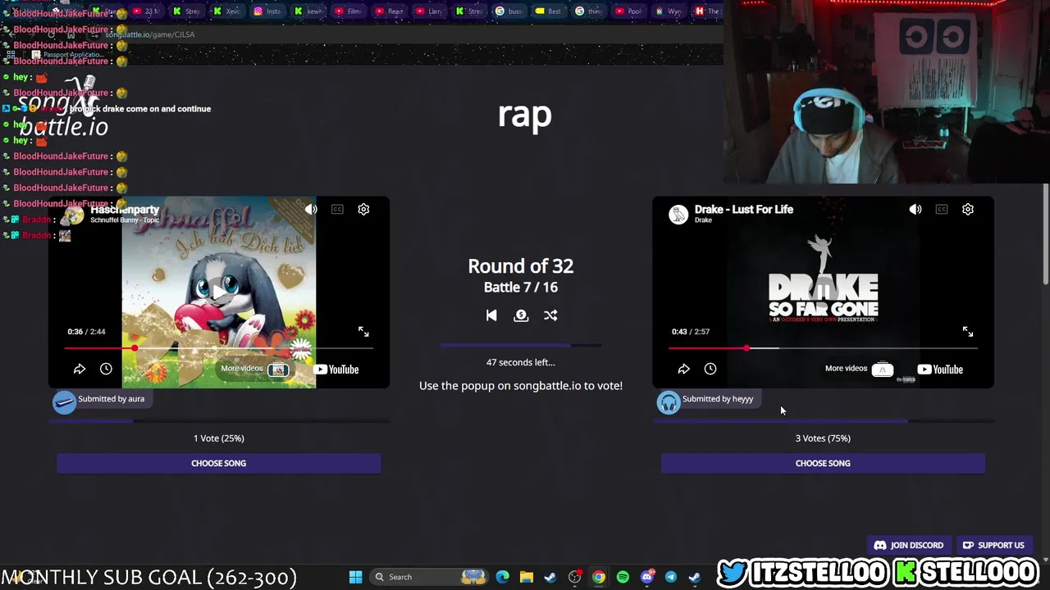Switch to the Xevc browser tab
This screenshot has height=590, width=1050.
[228, 11]
